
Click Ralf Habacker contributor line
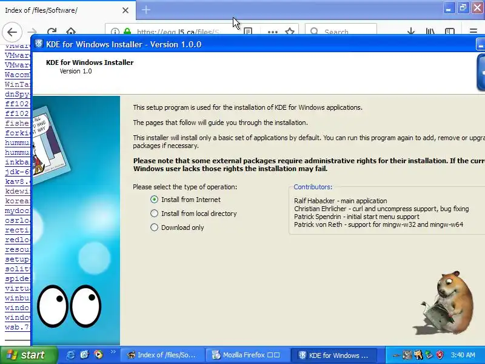click(x=341, y=201)
